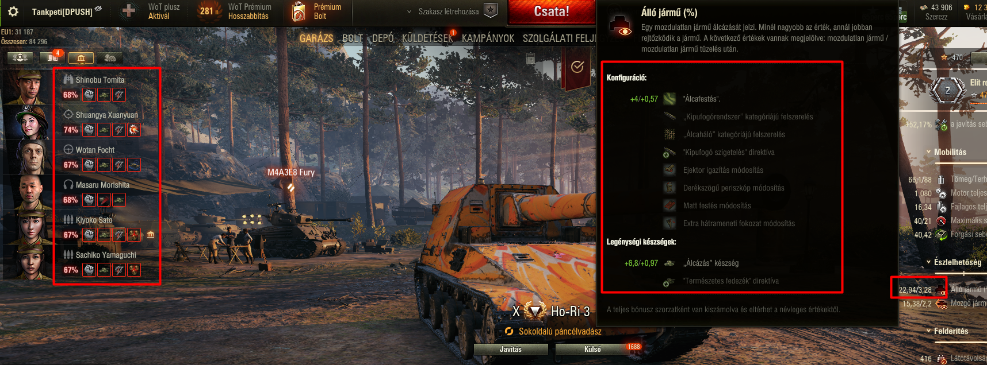Image resolution: width=987 pixels, height=365 pixels.
Task: Open the KÜLDETÉSEK tab
Action: (x=427, y=38)
